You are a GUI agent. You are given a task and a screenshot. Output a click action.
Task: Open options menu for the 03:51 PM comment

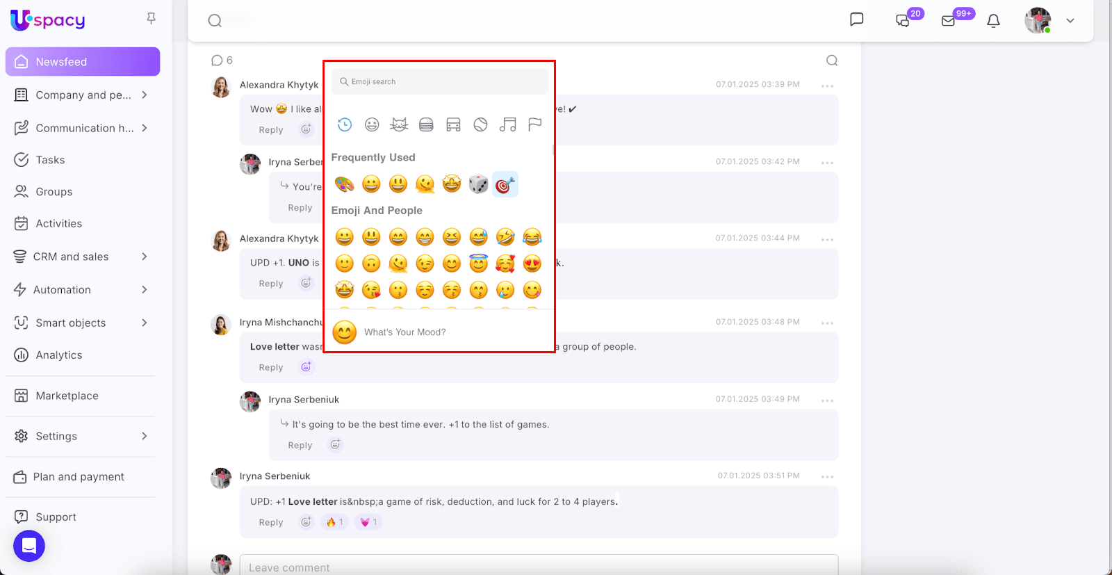coord(827,477)
